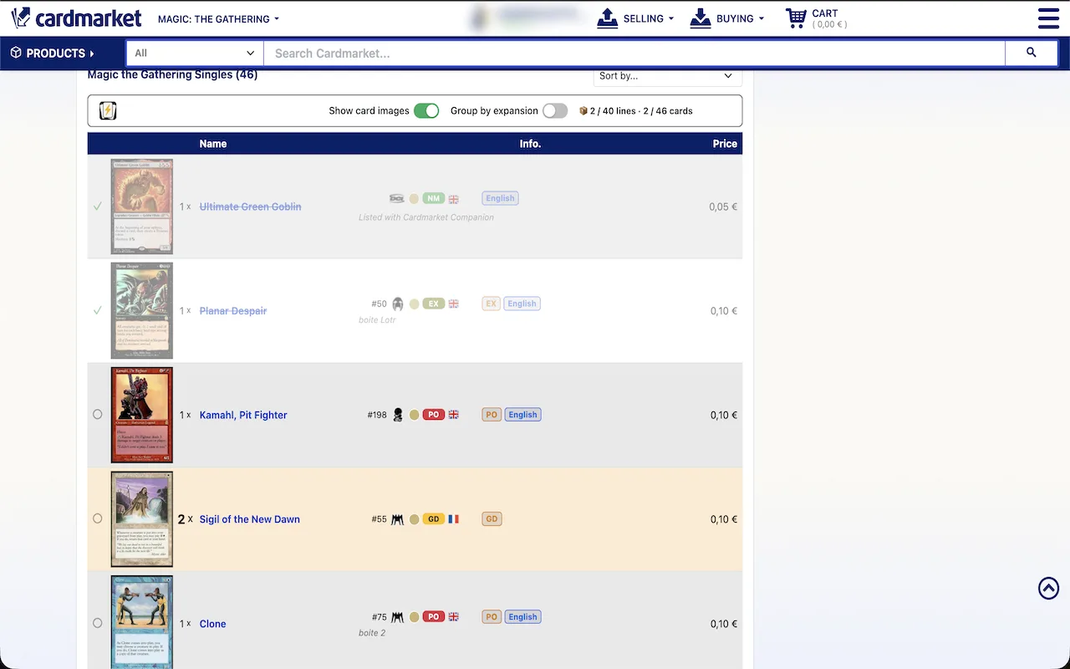Open Ultimate Green Goblin card link
Screen dimensions: 1070x669
coord(250,207)
